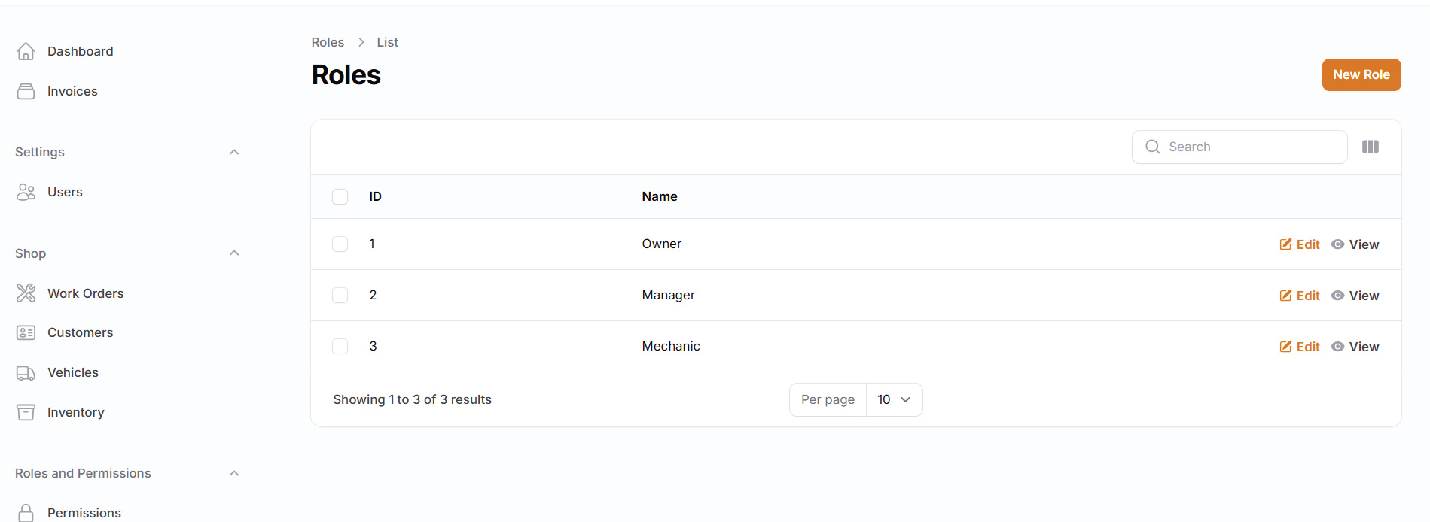Click the Vehicles truck icon

[26, 372]
